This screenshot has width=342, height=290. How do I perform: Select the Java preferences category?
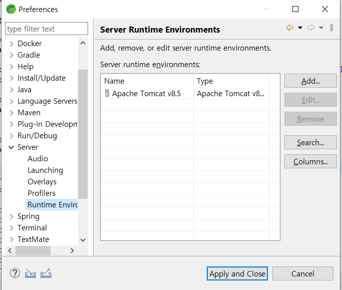pos(25,90)
